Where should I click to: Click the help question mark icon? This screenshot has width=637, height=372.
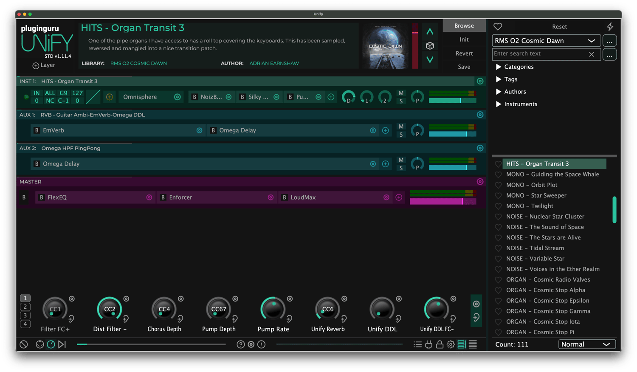pyautogui.click(x=241, y=344)
